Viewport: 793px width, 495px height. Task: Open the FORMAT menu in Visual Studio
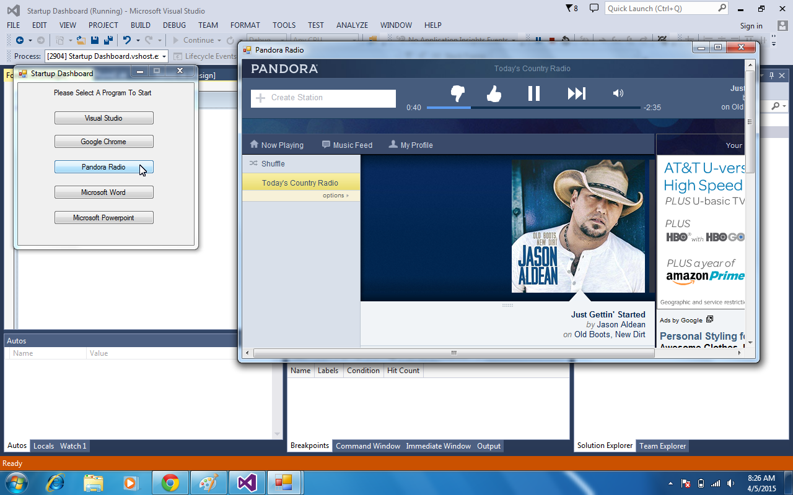[x=245, y=25]
